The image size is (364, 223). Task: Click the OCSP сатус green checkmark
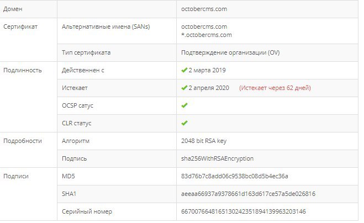[x=184, y=105]
